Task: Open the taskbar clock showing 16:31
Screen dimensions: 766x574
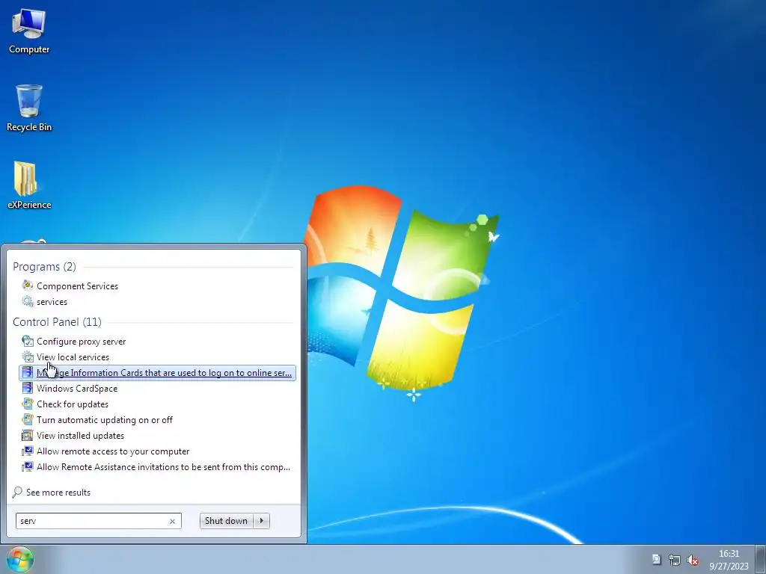Action: click(729, 560)
